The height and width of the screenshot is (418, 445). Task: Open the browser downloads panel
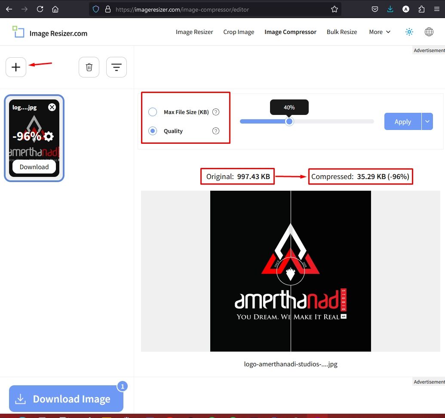(x=390, y=9)
